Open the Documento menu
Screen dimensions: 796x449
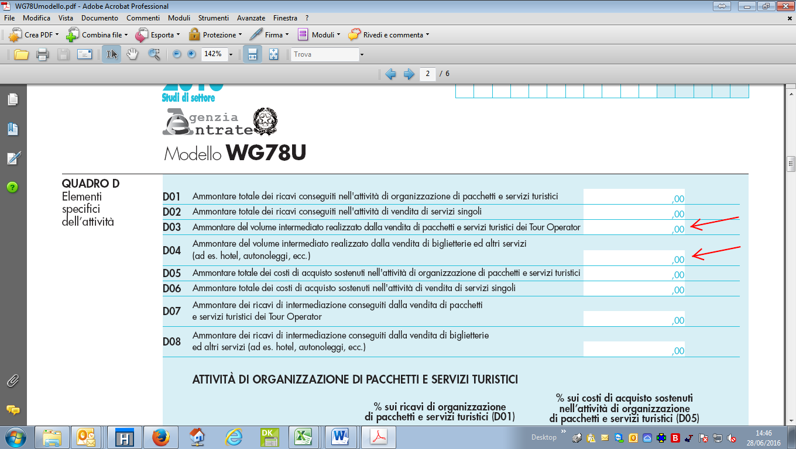click(99, 18)
